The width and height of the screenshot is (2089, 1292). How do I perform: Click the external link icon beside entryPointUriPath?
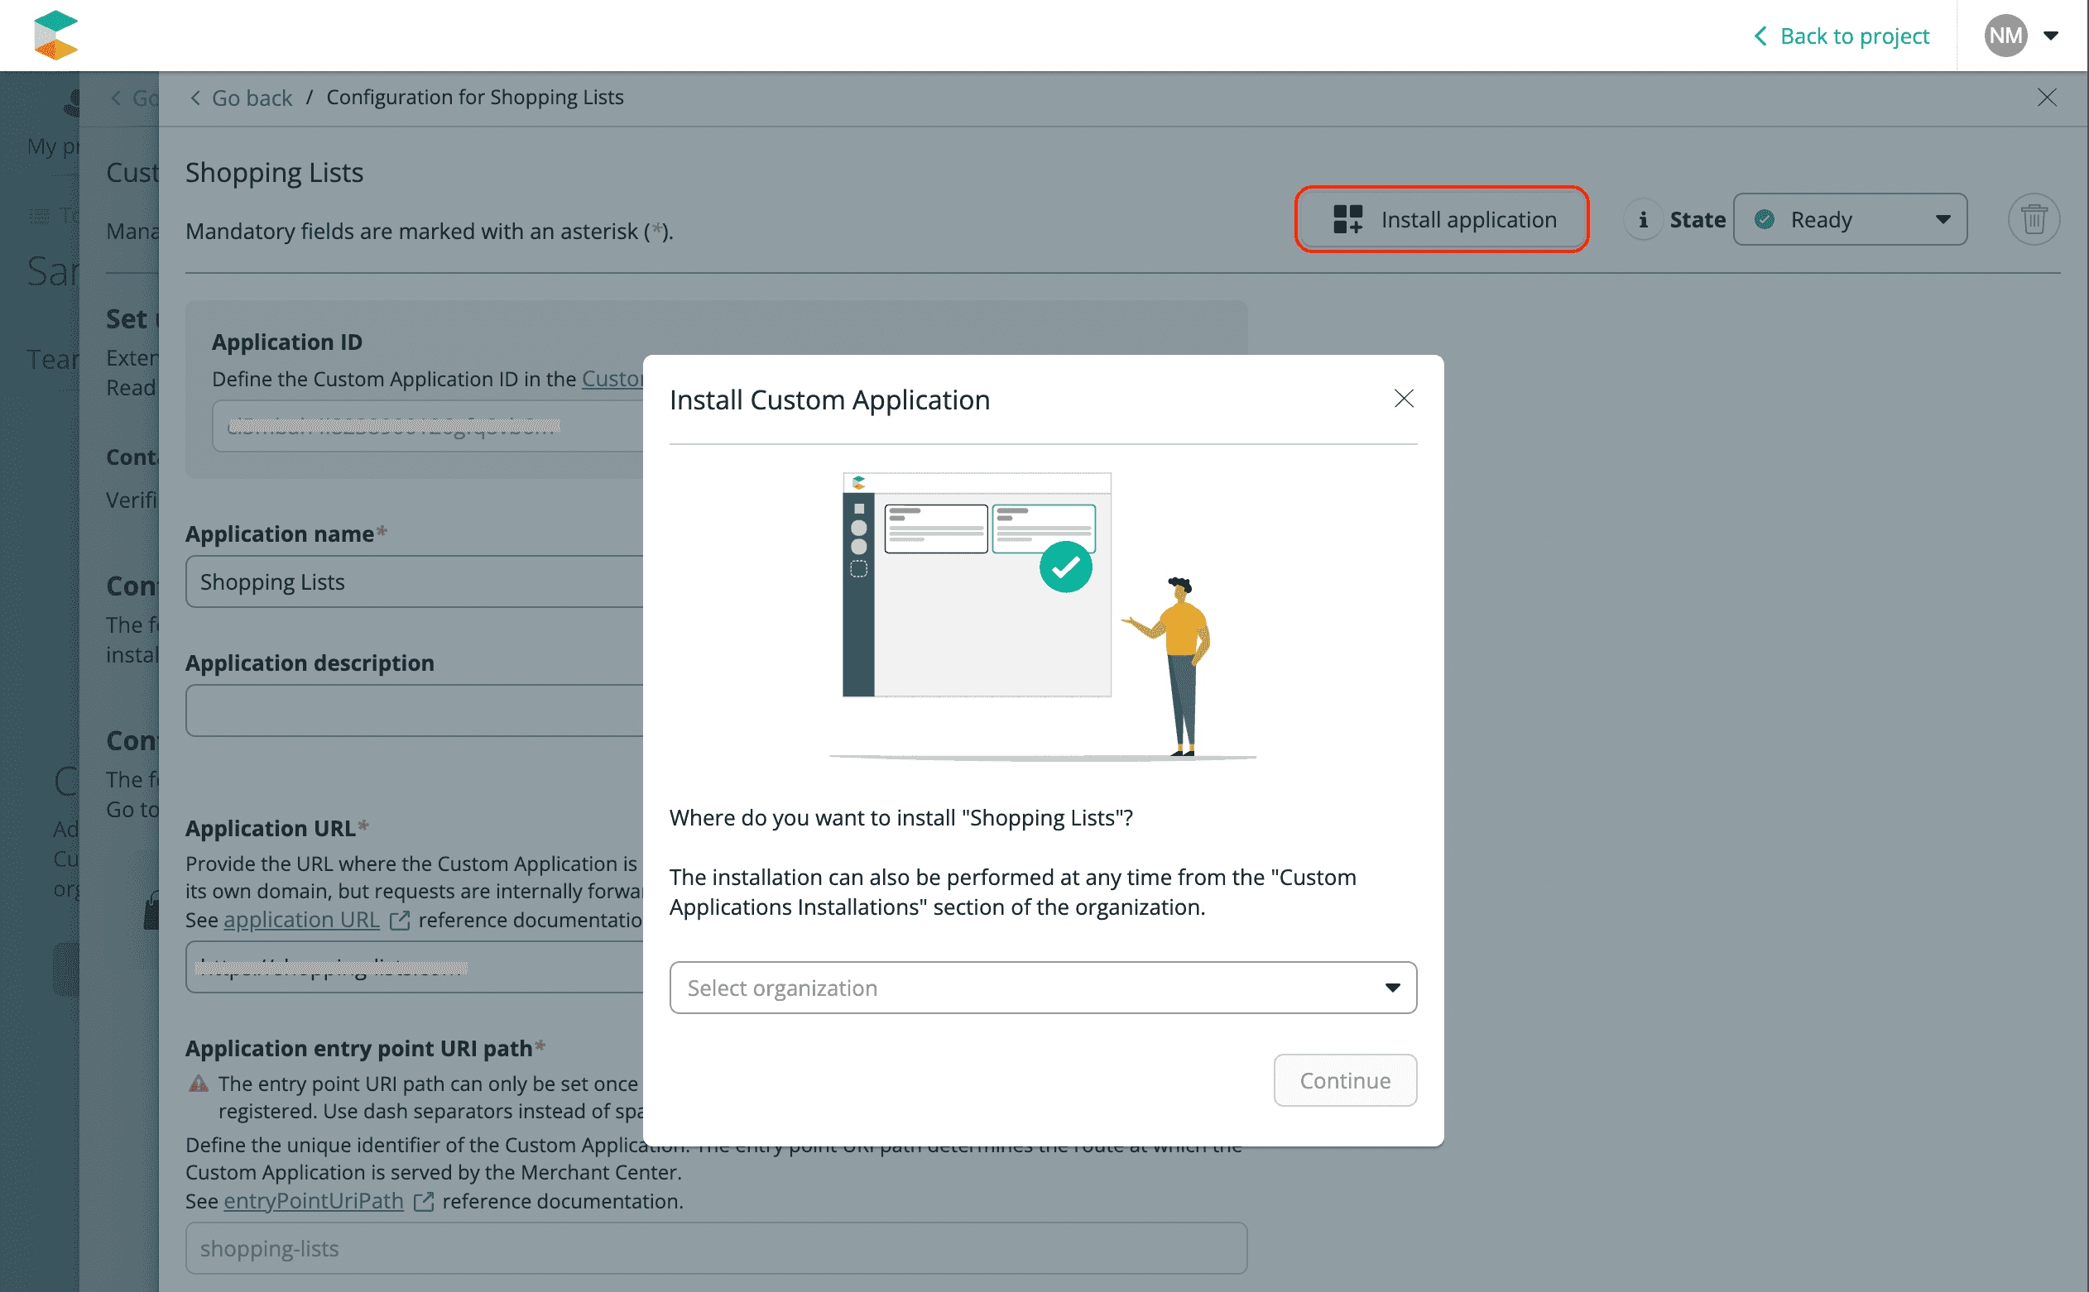pos(424,1201)
